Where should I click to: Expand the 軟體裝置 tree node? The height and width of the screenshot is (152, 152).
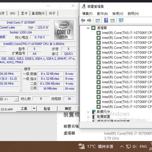[x=88, y=117]
